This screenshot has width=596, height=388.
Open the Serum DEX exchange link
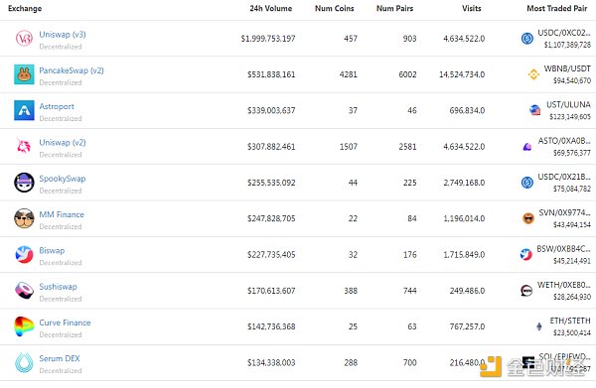[60, 358]
